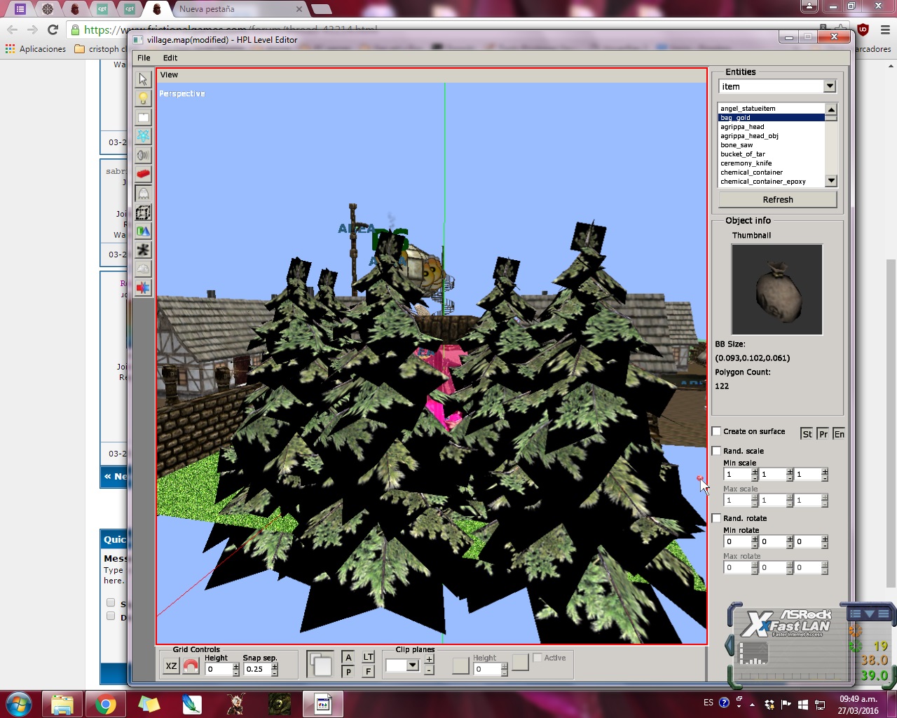
Task: Open the viewport View menu
Action: (x=169, y=74)
